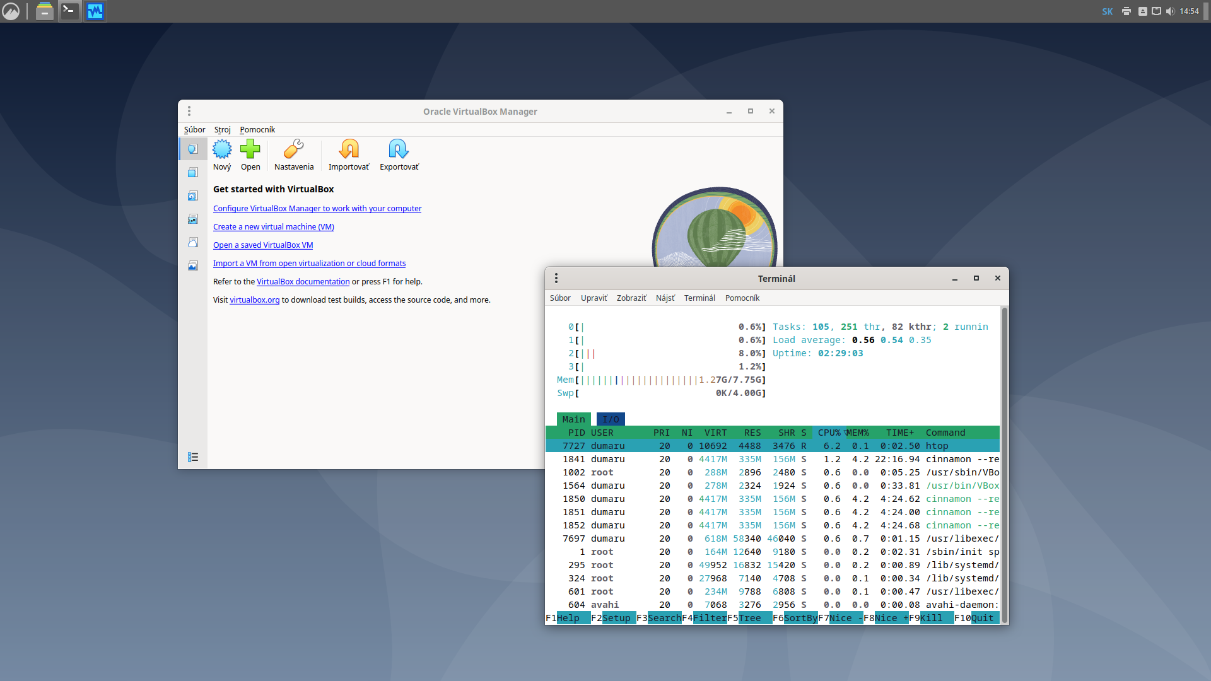The height and width of the screenshot is (681, 1211).
Task: Select htop row PID 7727 htop
Action: (773, 446)
